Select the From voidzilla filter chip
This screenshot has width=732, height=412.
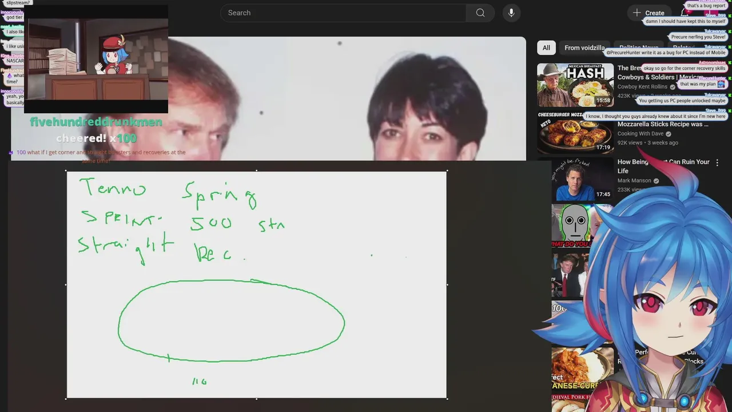coord(584,48)
